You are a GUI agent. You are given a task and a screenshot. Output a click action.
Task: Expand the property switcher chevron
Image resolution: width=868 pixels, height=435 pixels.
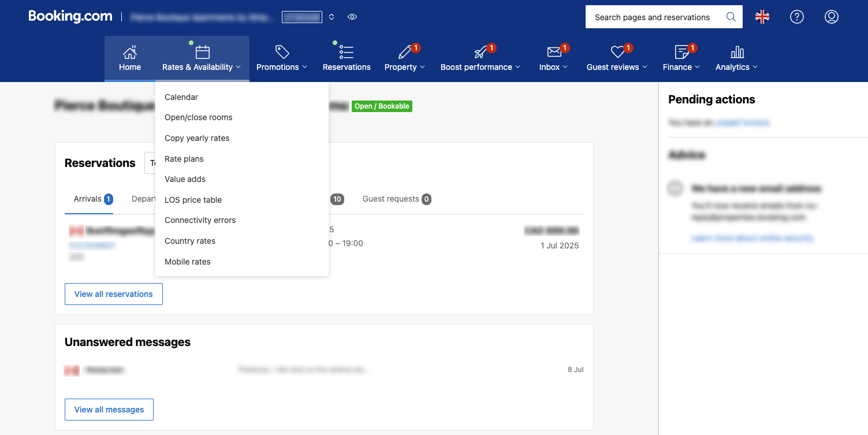point(331,17)
